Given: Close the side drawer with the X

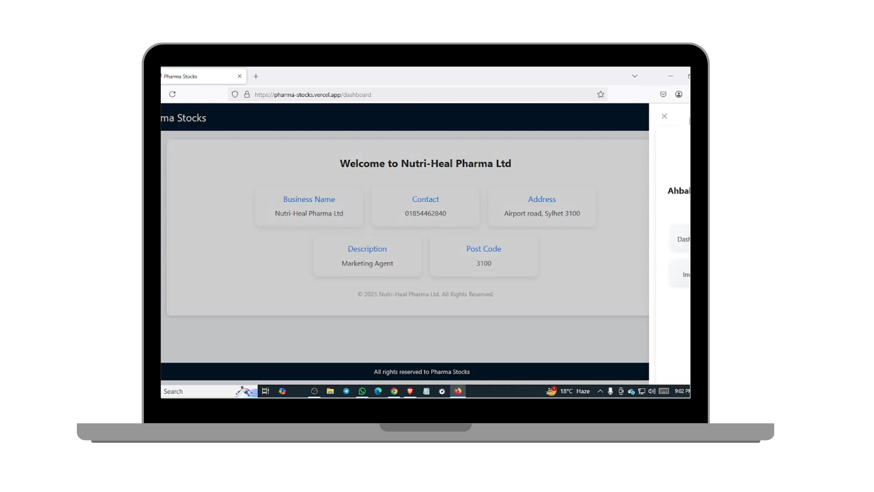Looking at the screenshot, I should [664, 116].
